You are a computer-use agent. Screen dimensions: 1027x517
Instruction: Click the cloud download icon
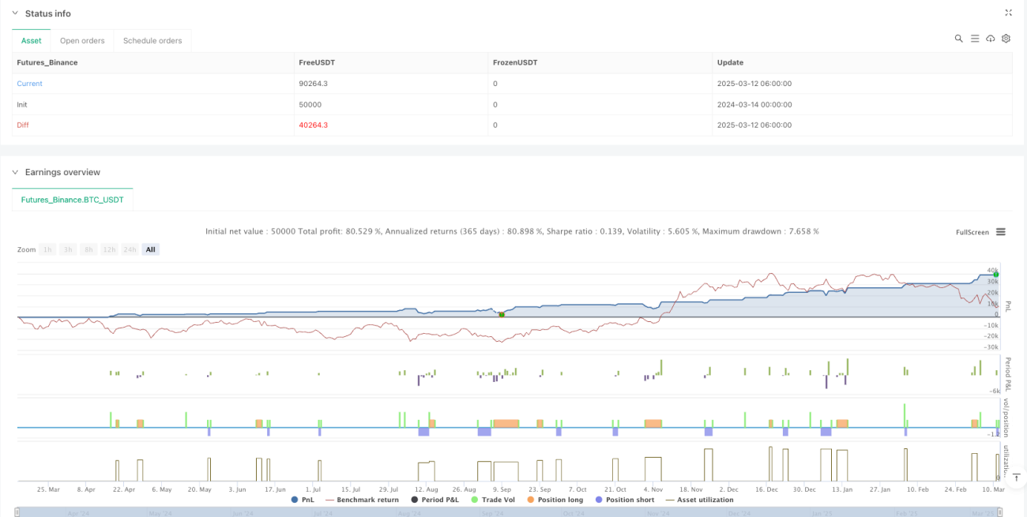tap(991, 38)
